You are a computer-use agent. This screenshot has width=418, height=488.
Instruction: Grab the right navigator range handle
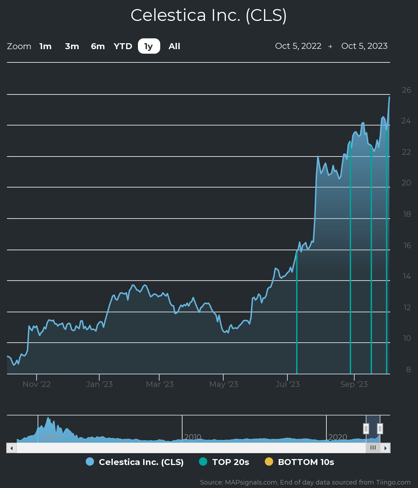click(380, 428)
